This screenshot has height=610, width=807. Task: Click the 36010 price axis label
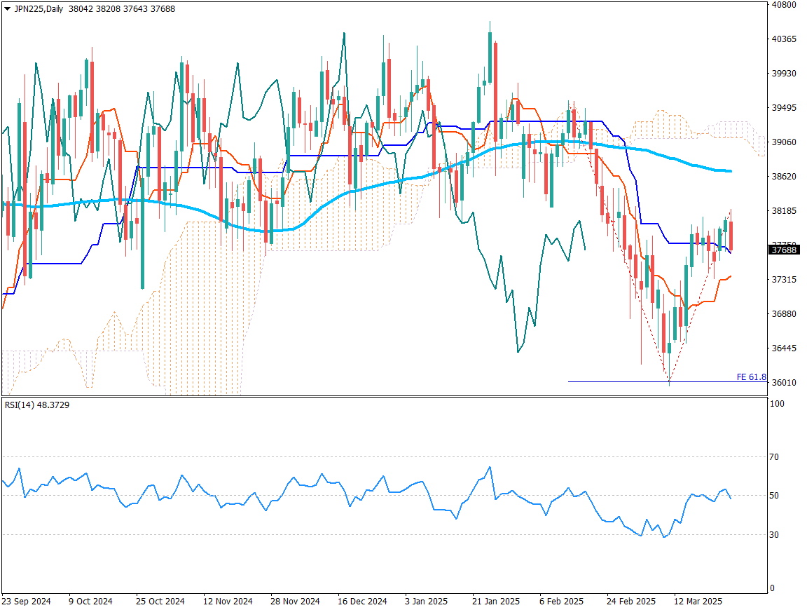784,383
